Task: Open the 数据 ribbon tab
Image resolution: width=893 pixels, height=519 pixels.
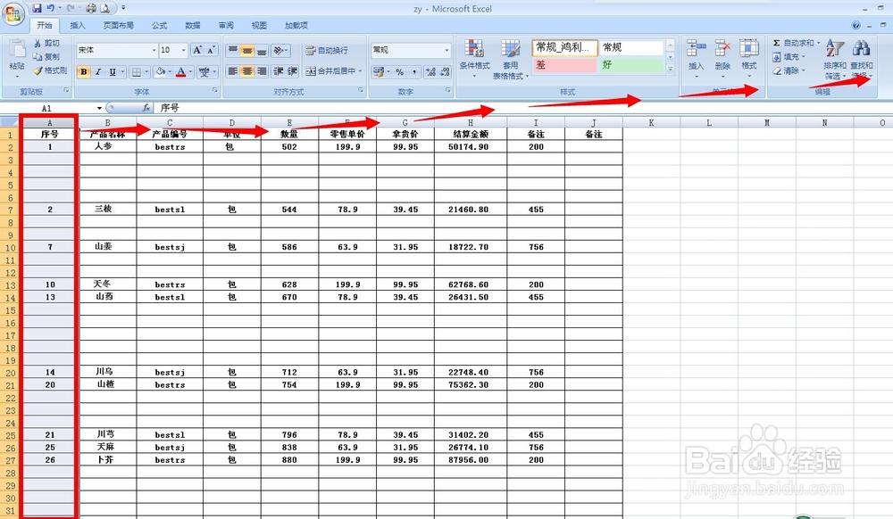Action: click(193, 26)
